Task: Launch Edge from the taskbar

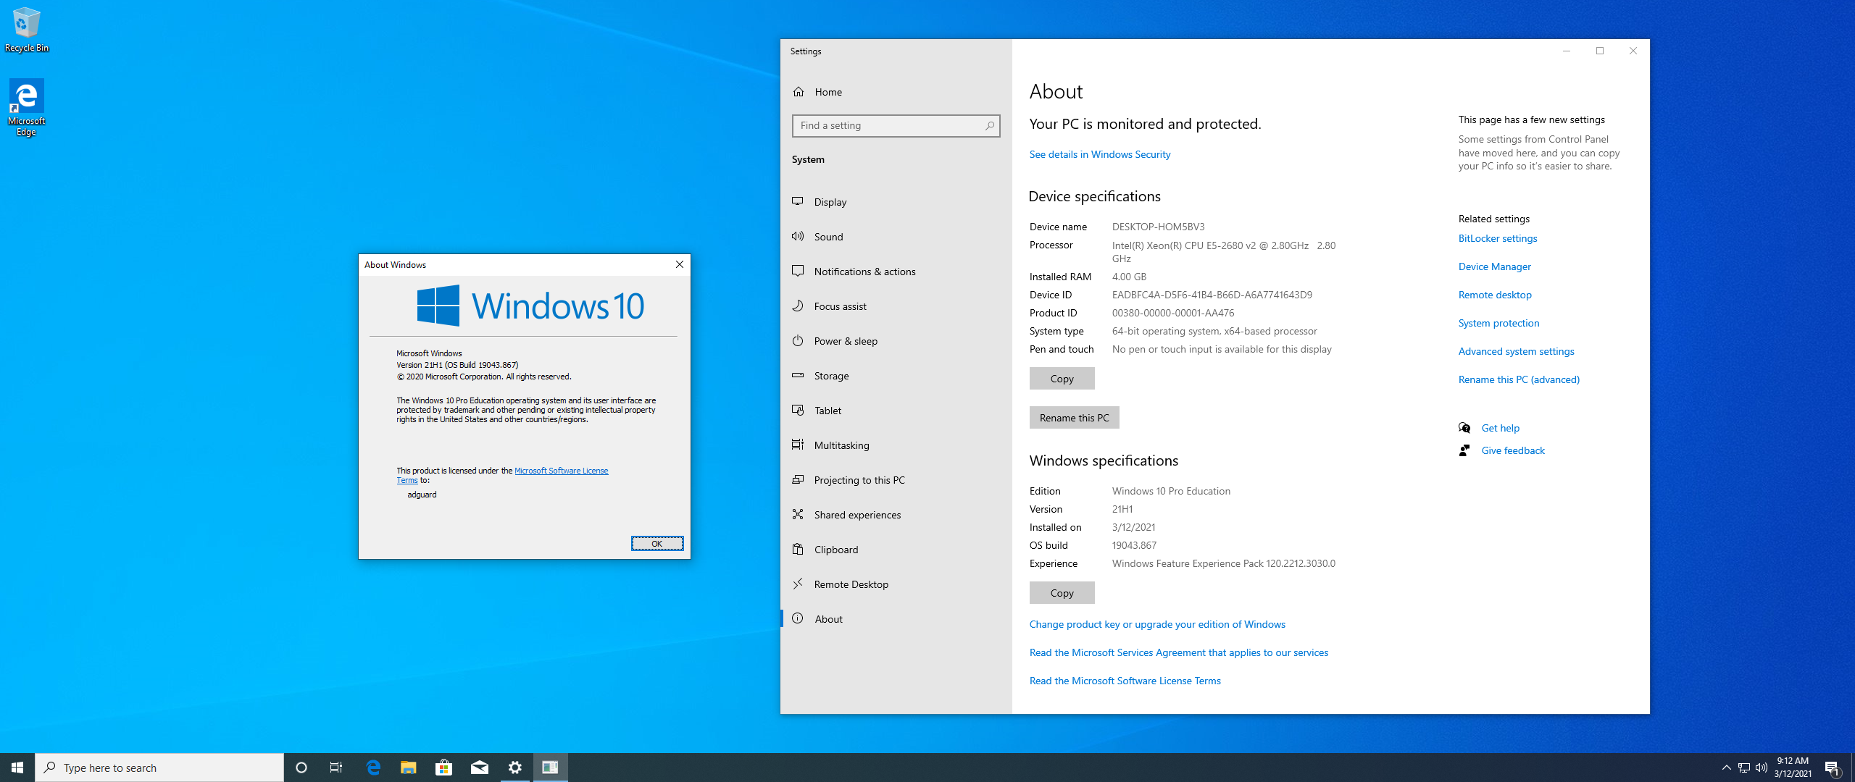Action: pos(373,768)
